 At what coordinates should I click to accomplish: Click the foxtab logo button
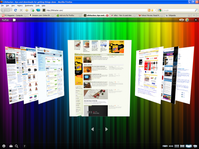pos(5,20)
